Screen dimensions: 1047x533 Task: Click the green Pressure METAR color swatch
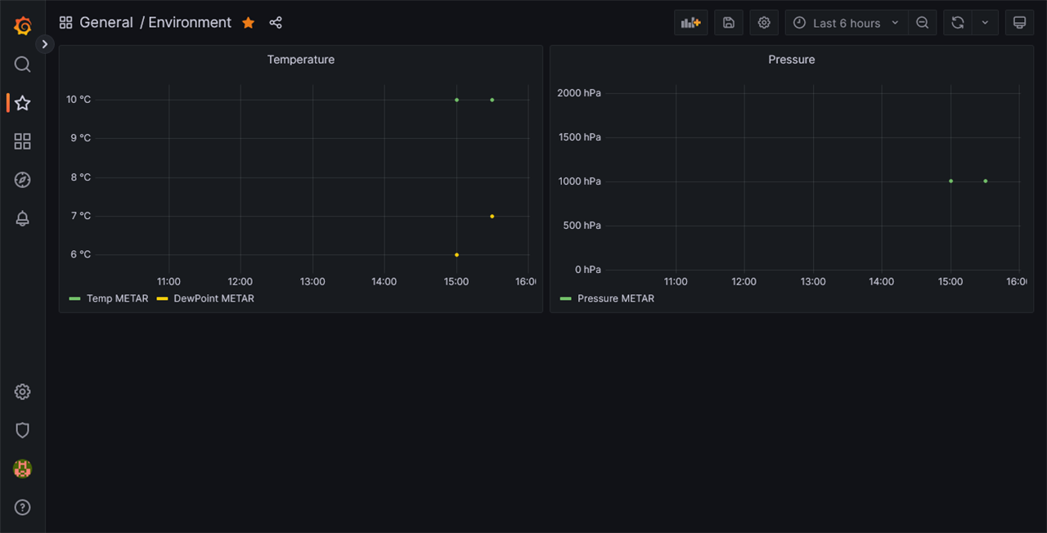tap(565, 298)
